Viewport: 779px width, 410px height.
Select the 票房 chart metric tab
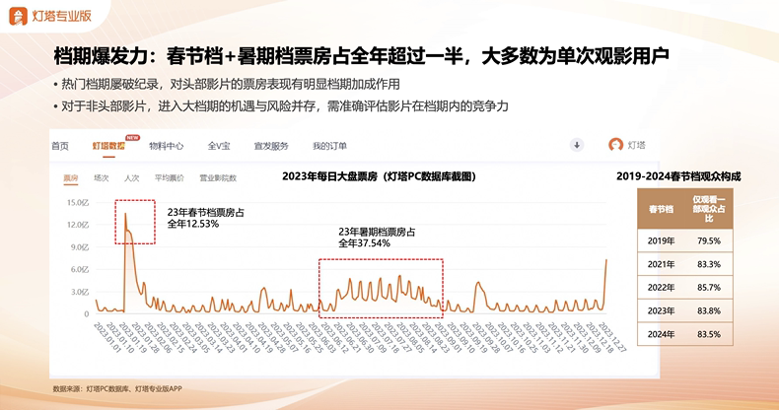pyautogui.click(x=70, y=178)
